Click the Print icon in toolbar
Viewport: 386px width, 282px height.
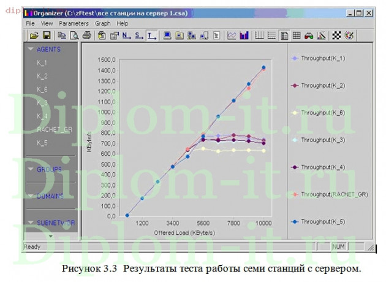point(86,36)
